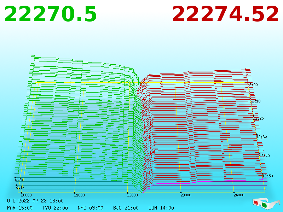Click the 0.1k volume axis label
283x212 pixels.
(x=20, y=188)
